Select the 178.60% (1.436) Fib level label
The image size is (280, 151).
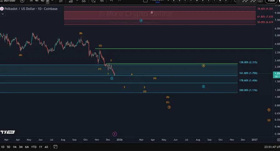pos(248,80)
